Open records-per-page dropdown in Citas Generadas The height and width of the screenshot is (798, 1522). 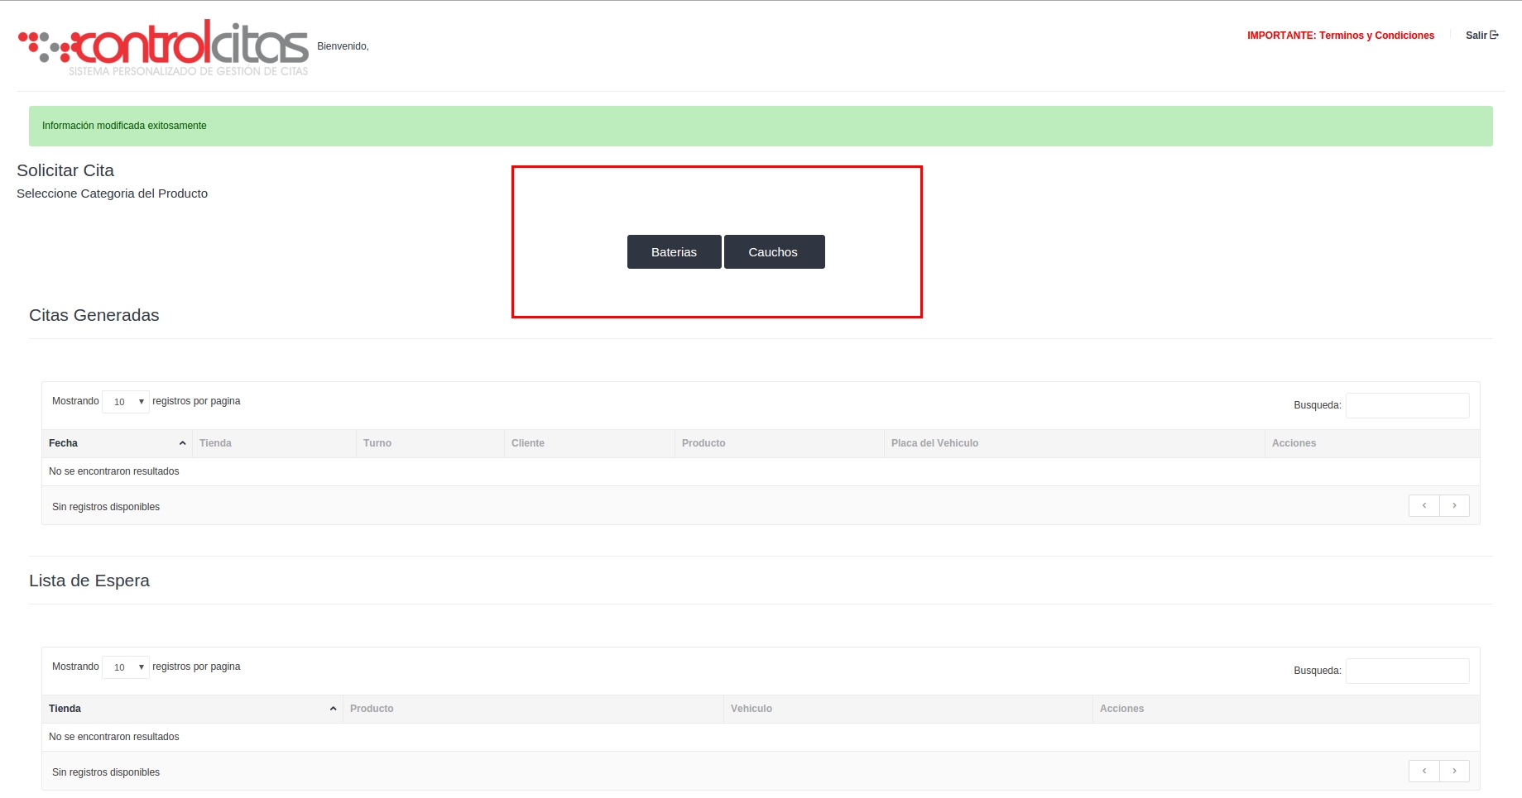click(x=126, y=402)
